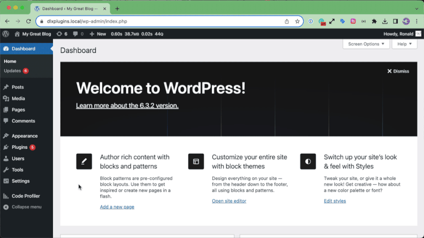
Task: Click the 38.7MB memory stat
Action: [x=132, y=34]
